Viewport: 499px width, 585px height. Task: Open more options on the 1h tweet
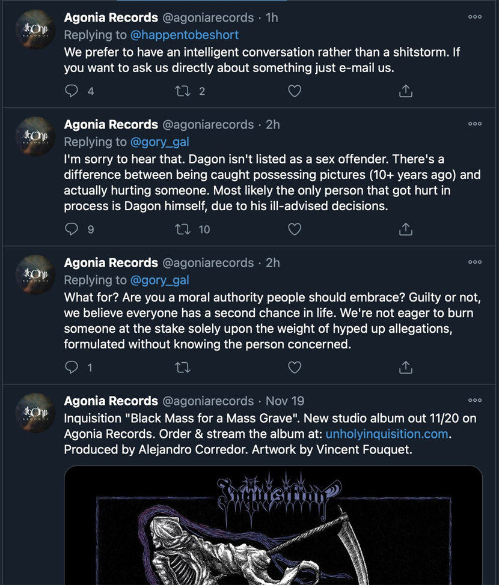click(x=475, y=17)
